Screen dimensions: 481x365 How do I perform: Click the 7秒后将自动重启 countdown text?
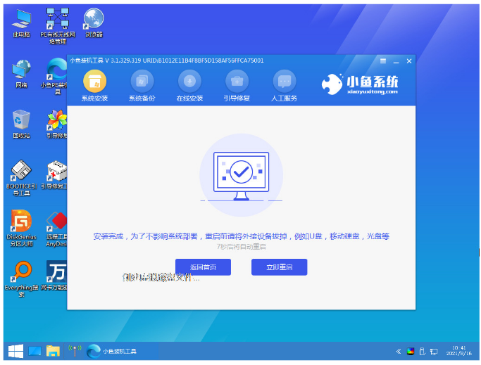[x=241, y=247]
